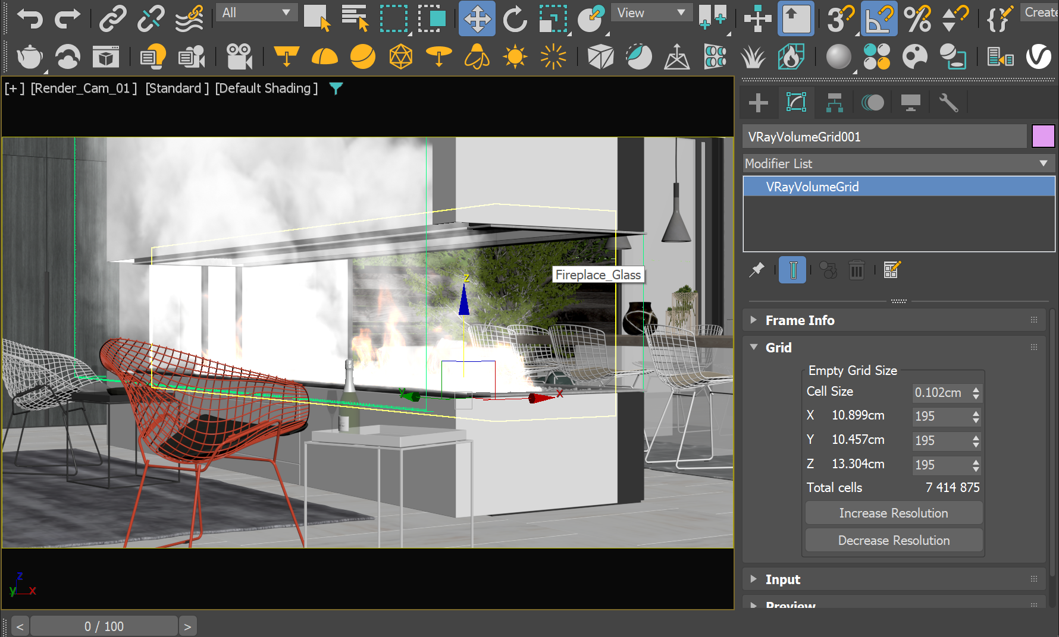1059x637 pixels.
Task: Open the Material Editor sphere icon
Action: click(x=838, y=57)
